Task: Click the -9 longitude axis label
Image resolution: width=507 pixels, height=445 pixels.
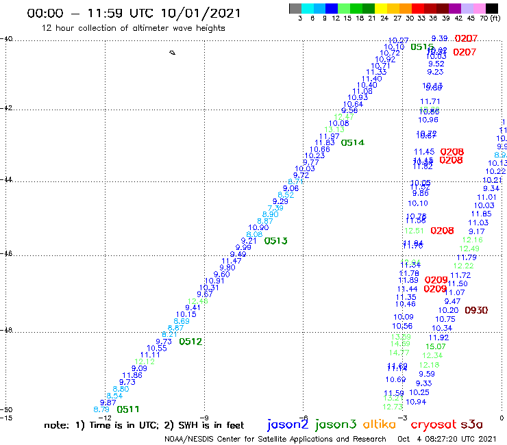Action: [204, 418]
